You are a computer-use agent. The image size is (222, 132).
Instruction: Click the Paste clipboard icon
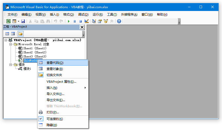coord(42,21)
